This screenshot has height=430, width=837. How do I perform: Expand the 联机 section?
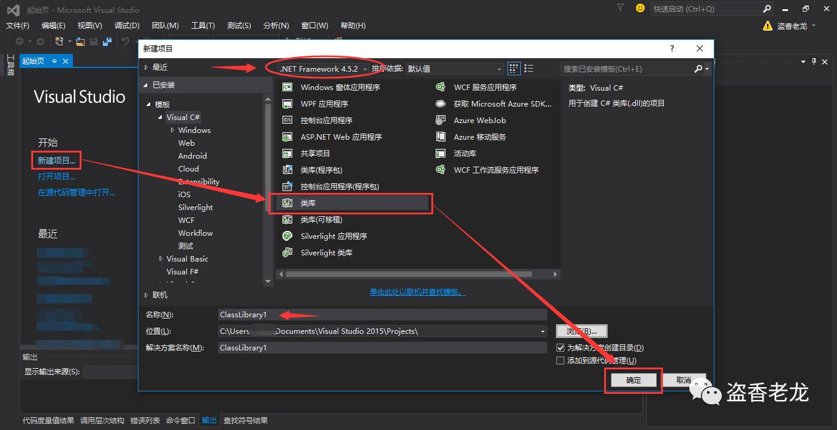(146, 295)
